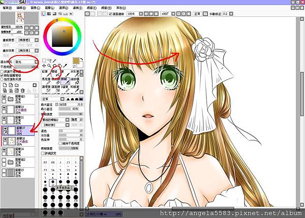Viewport: 305px width, 218px height.
Task: Select the lasso selection tool
Action: coord(49,61)
